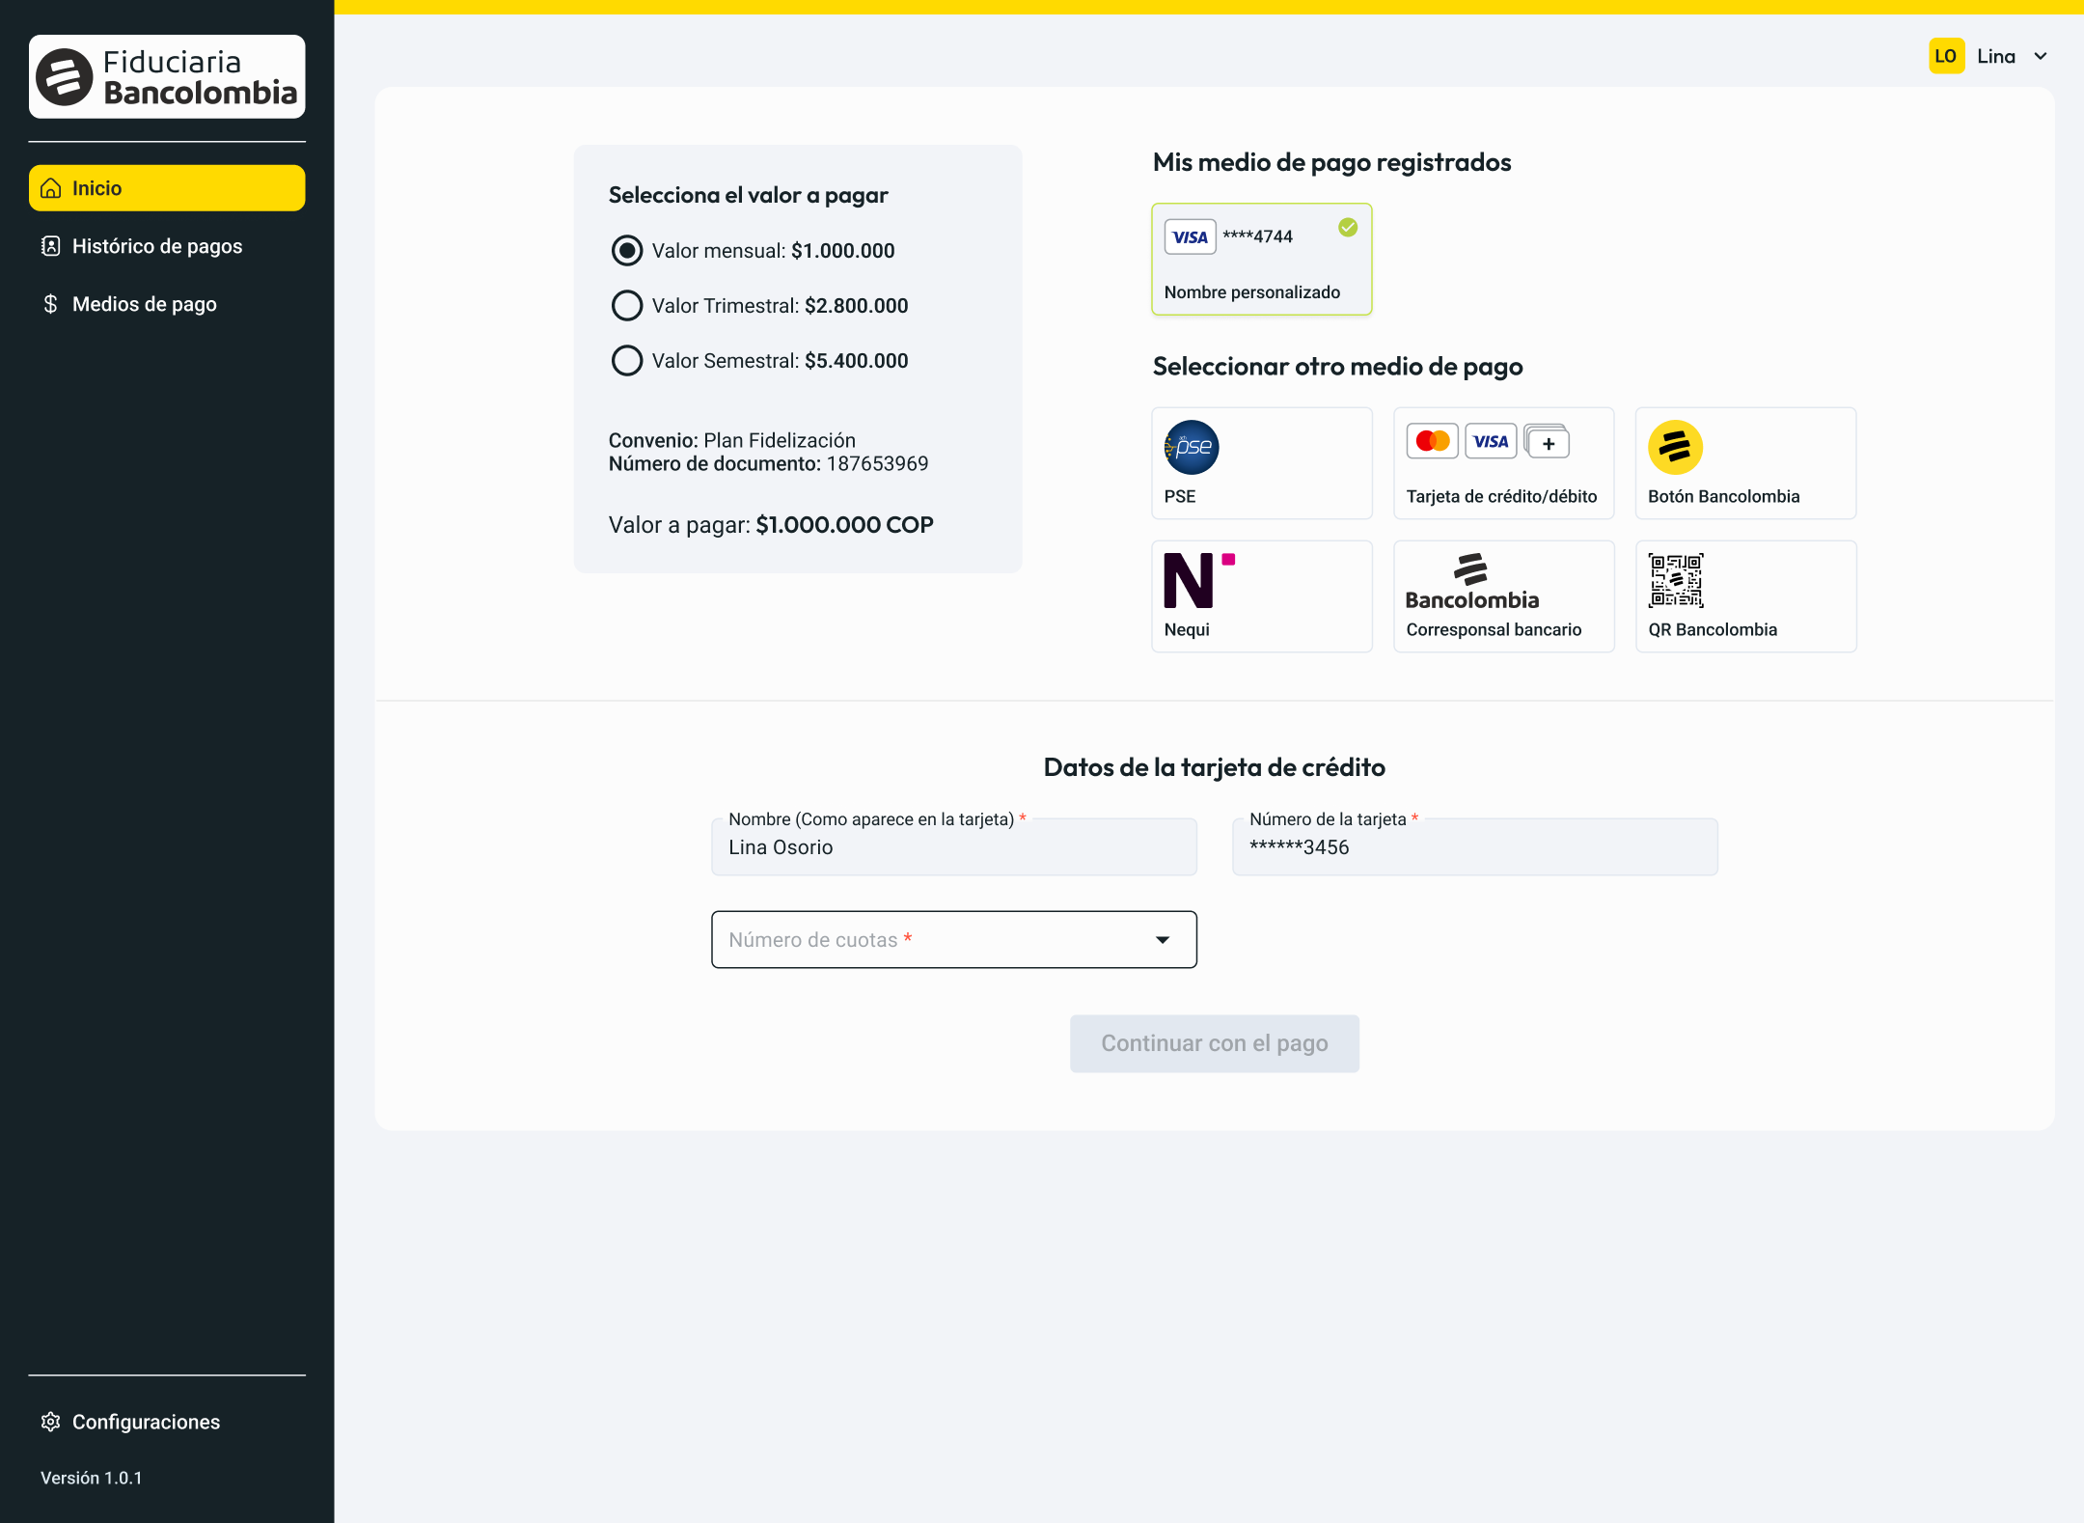
Task: Click the Nombre en la tarjeta field
Action: pos(953,847)
